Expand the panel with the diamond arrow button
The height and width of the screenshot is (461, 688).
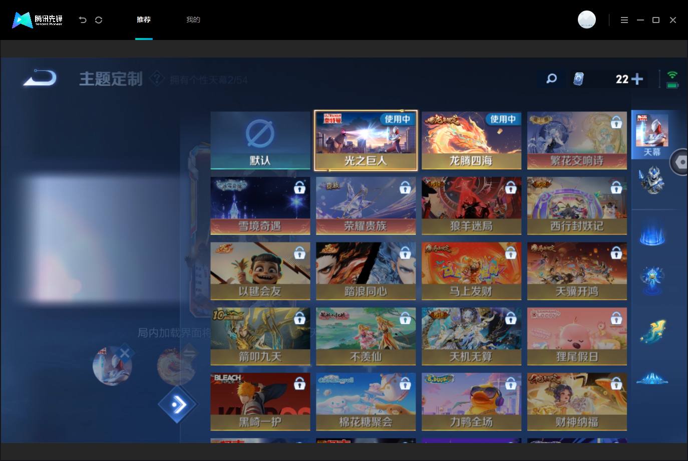pyautogui.click(x=178, y=404)
